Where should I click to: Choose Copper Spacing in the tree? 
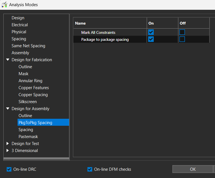point(33,95)
